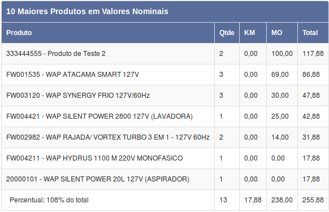Image resolution: width=329 pixels, height=212 pixels.
Task: Select the 20000101 SILENT POWER 20L row
Action: pos(165,179)
